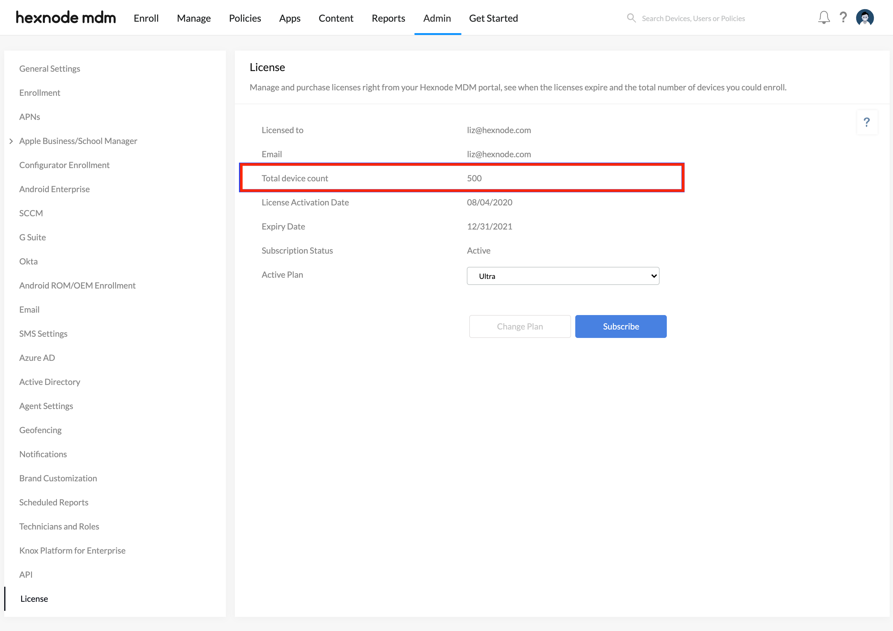This screenshot has width=893, height=631.
Task: Select SCCM in the sidebar
Action: pos(31,213)
